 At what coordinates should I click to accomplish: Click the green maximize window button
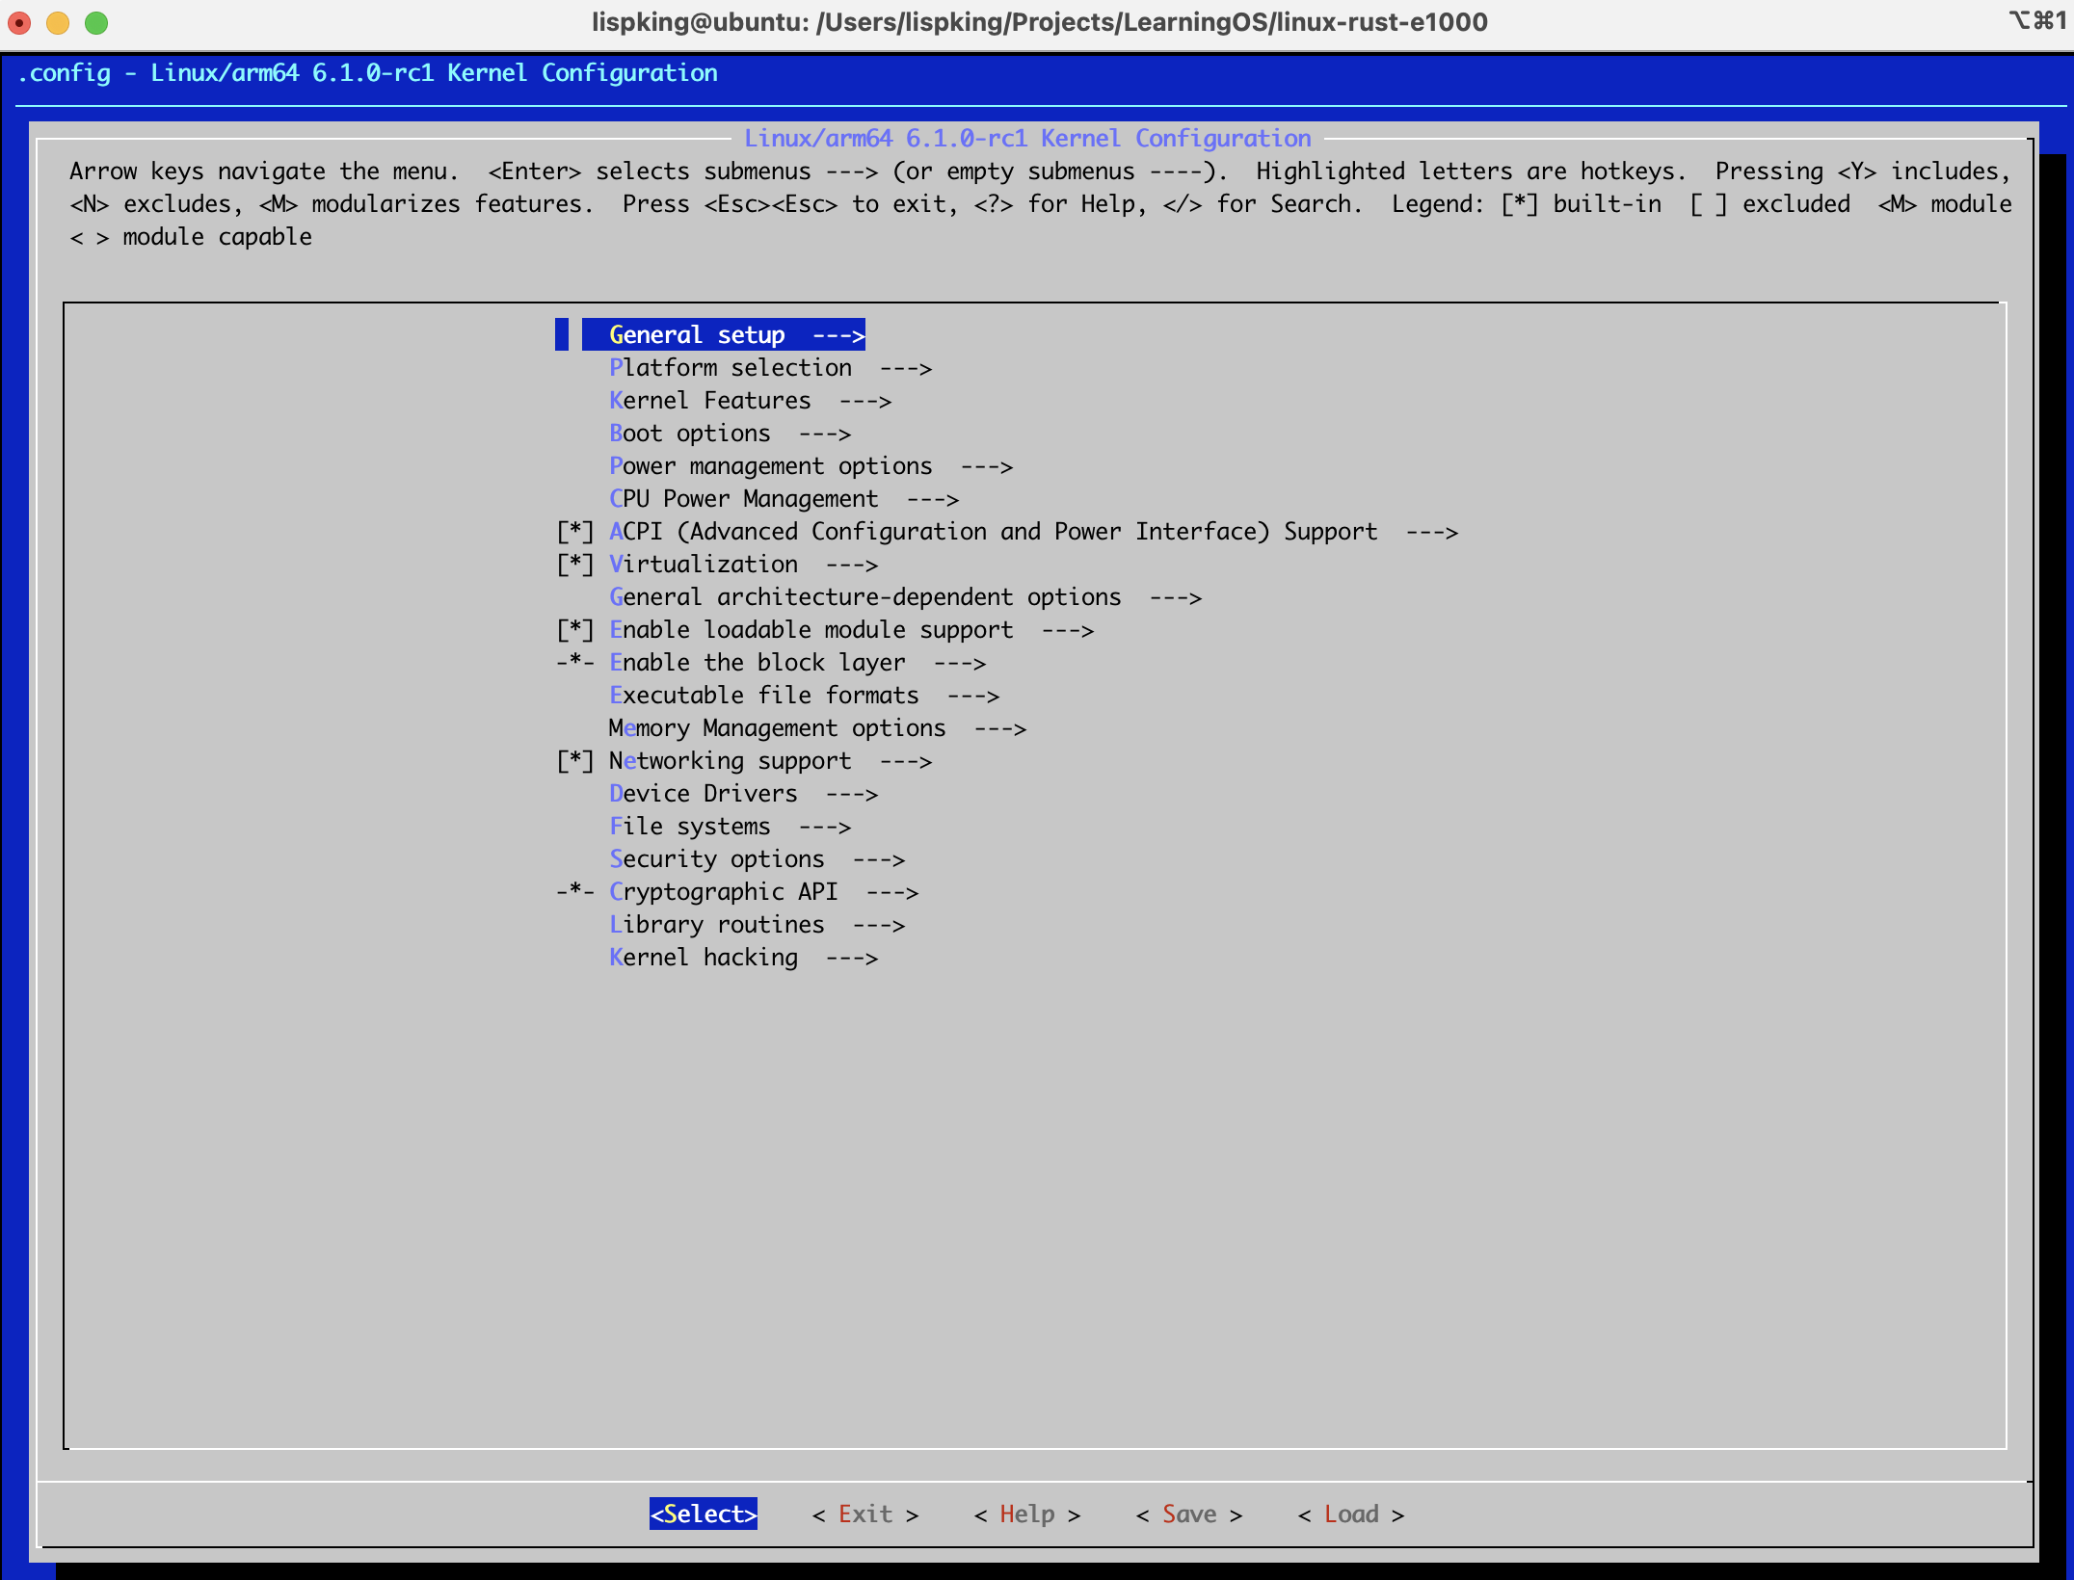[x=96, y=22]
